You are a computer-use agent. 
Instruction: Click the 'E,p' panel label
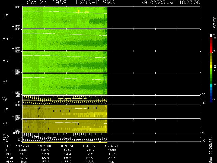pyautogui.click(x=5, y=136)
